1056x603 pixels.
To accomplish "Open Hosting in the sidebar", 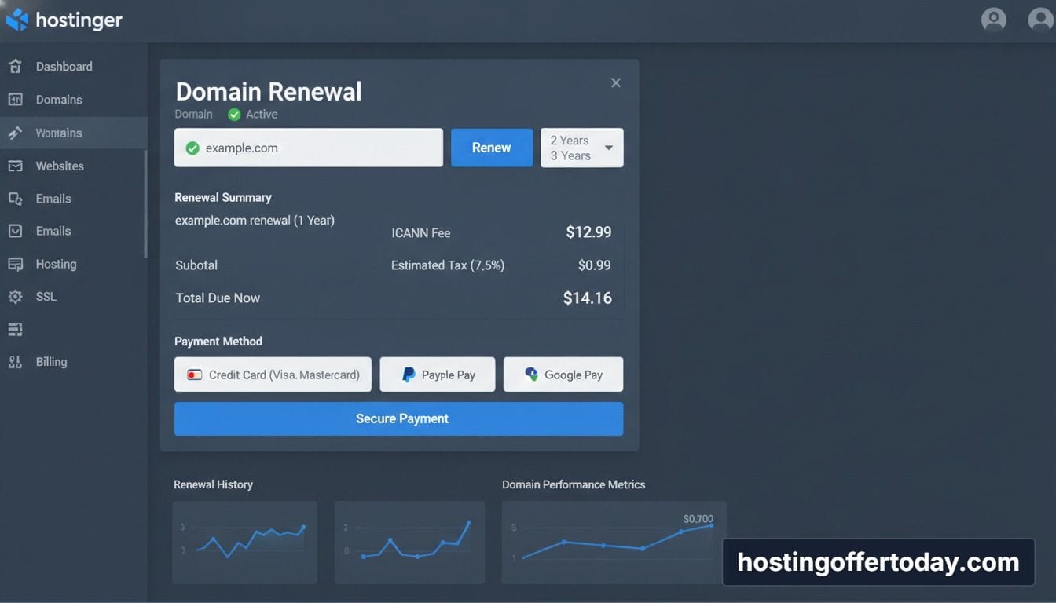I will click(x=56, y=264).
